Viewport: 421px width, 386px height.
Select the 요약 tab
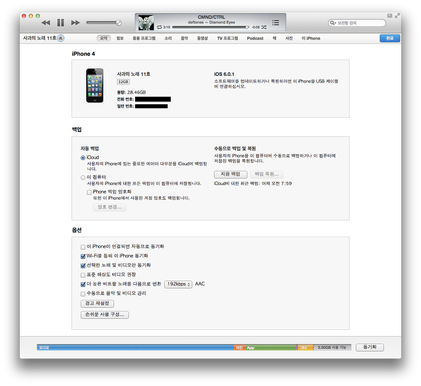pos(104,38)
